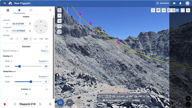Increase latitude with the plus button

pyautogui.click(x=30, y=24)
